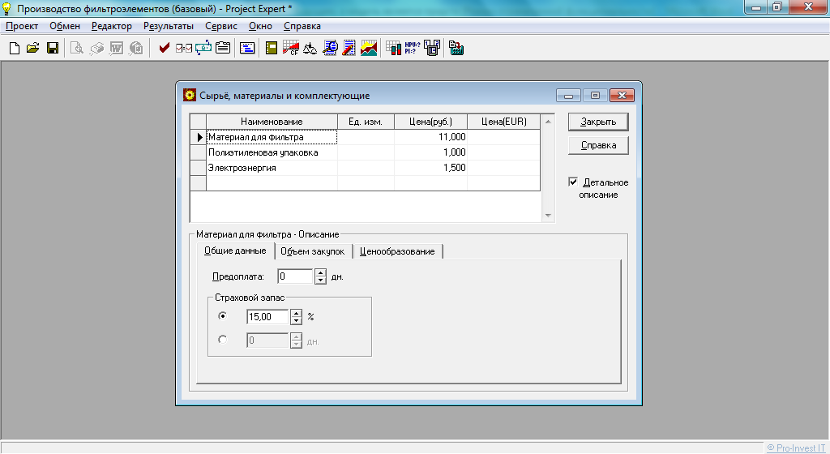830x454 pixels.
Task: Click the 1,000 price cell
Action: coord(431,152)
